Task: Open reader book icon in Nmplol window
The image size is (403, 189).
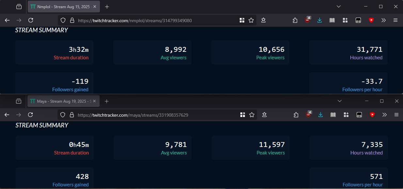Action: pyautogui.click(x=332, y=20)
